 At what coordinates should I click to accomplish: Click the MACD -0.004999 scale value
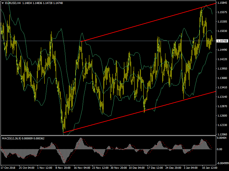click(x=223, y=163)
